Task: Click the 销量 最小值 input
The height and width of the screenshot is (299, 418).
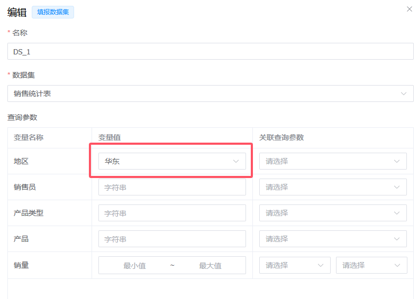Action: pyautogui.click(x=134, y=265)
